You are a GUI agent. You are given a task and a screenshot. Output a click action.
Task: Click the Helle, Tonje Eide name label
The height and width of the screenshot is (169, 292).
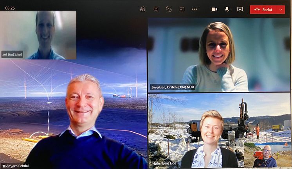164,164
